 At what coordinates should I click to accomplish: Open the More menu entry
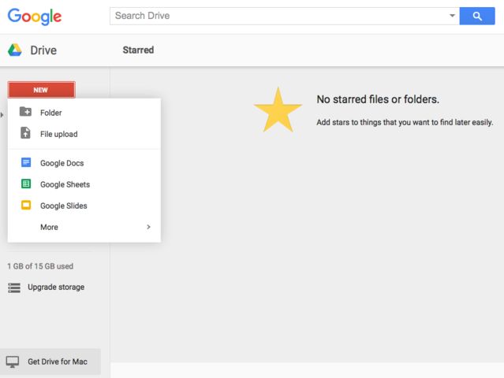[x=84, y=227]
